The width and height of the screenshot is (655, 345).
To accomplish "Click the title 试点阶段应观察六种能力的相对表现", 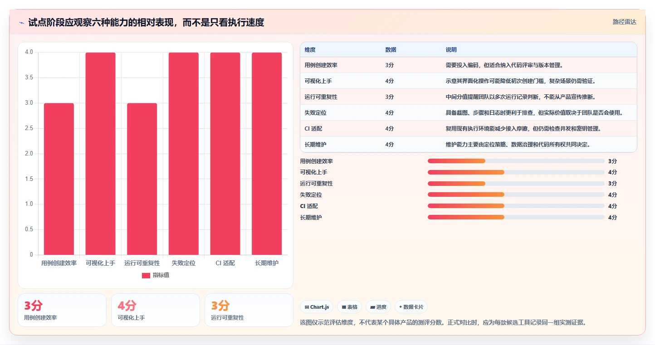I will coord(147,22).
